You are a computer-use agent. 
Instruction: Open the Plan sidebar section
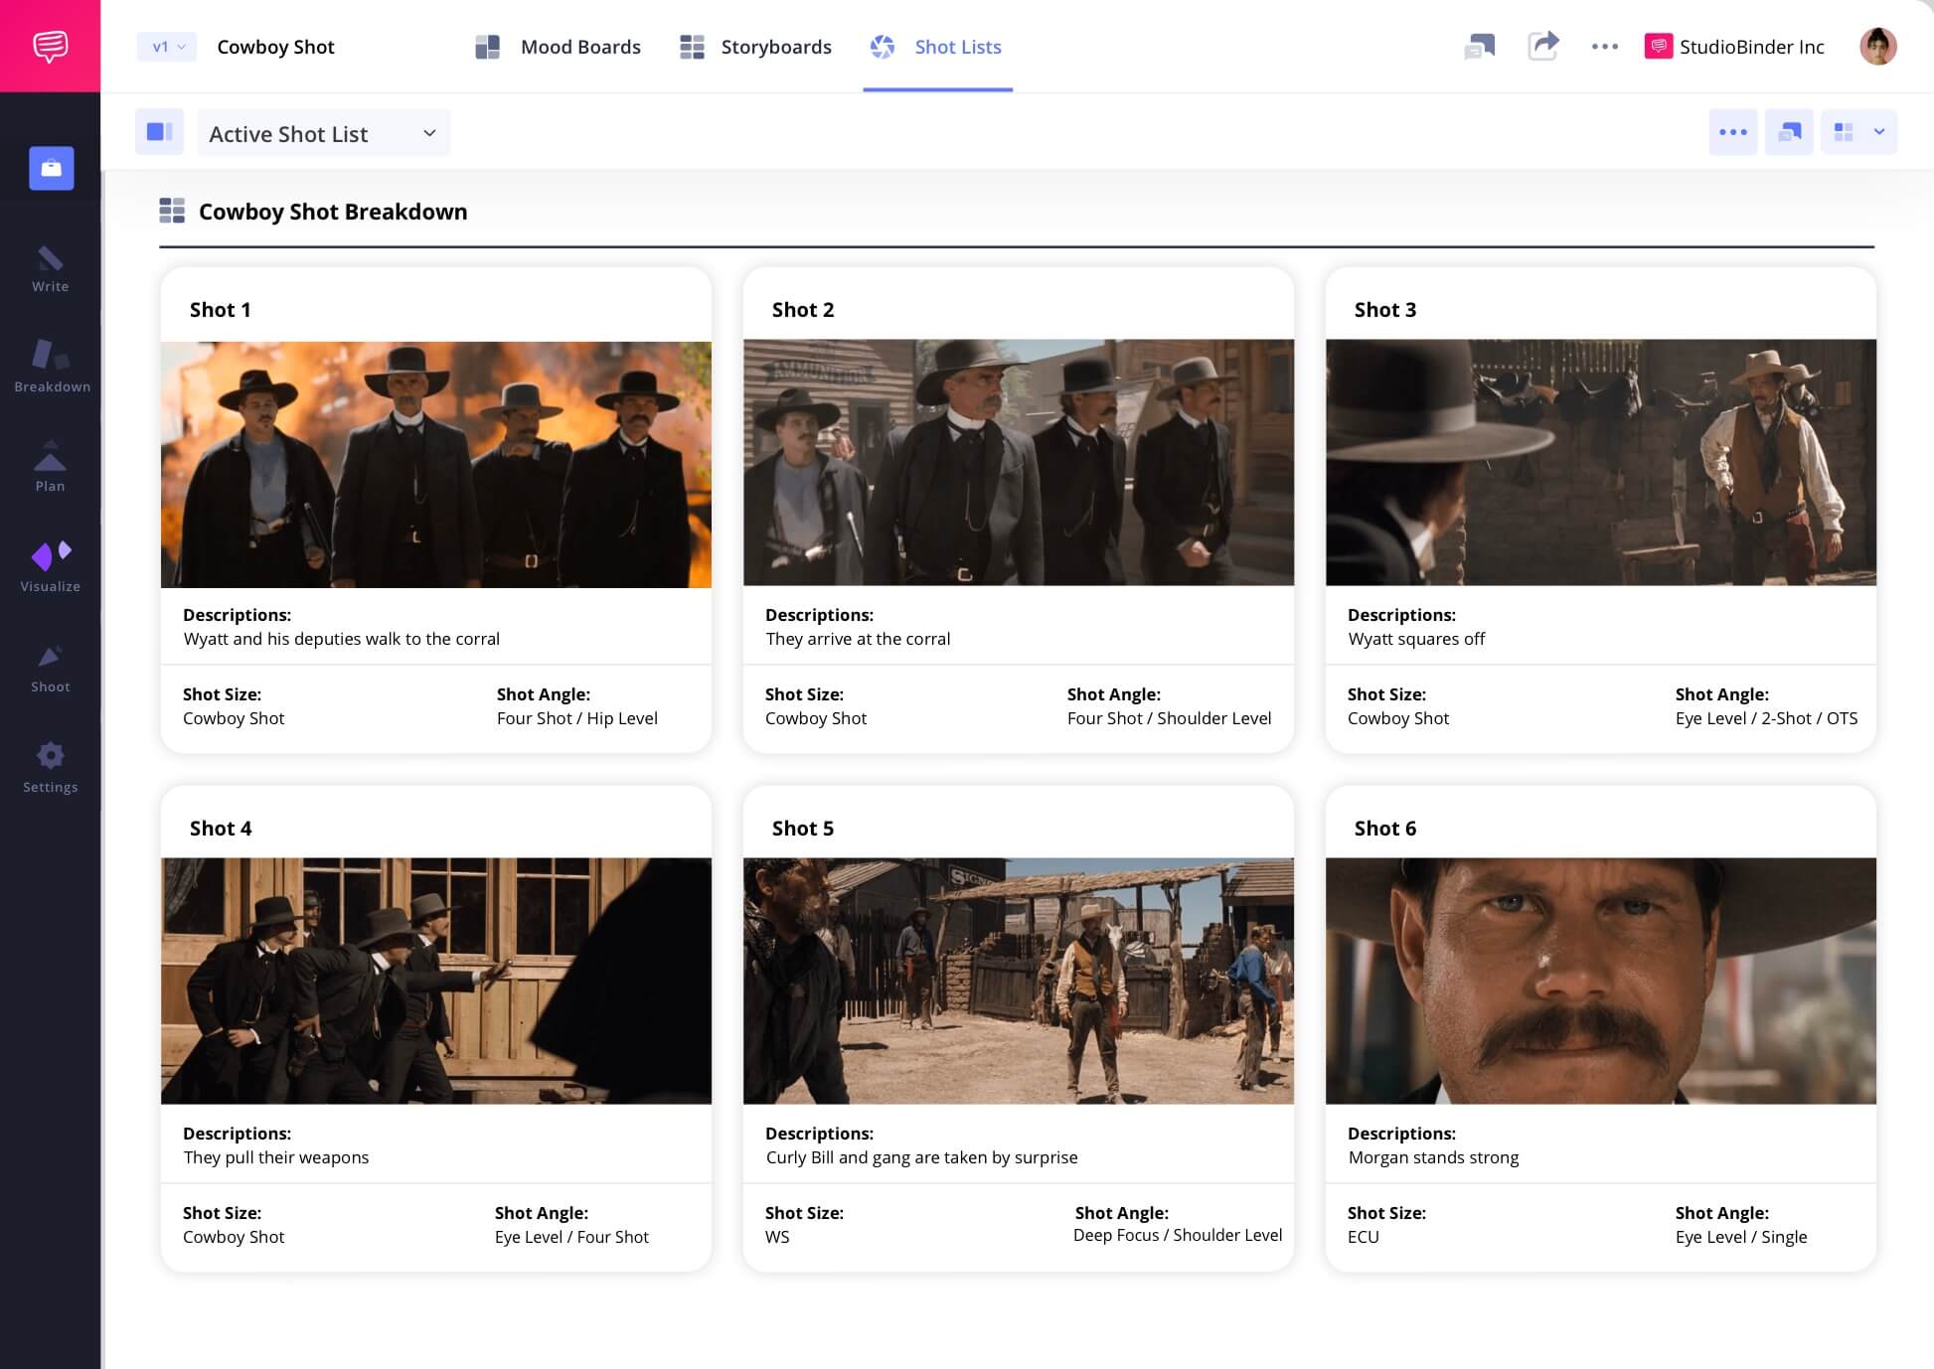click(x=50, y=467)
